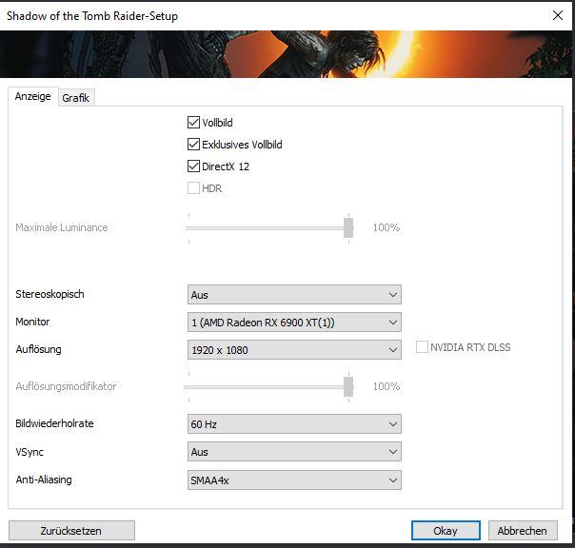
Task: Uncheck the Vollbild checkbox
Action: point(193,123)
